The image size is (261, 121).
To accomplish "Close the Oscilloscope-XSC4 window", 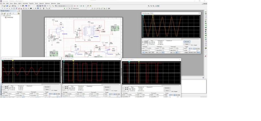I will 199,13.
